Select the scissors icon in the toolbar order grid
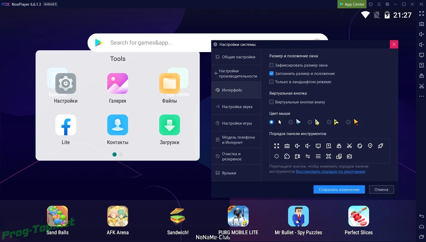Viewport: 426px width, 242px height. [349, 146]
